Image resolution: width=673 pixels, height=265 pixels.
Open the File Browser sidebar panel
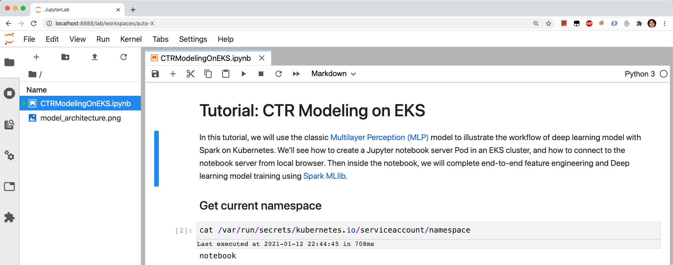[9, 62]
